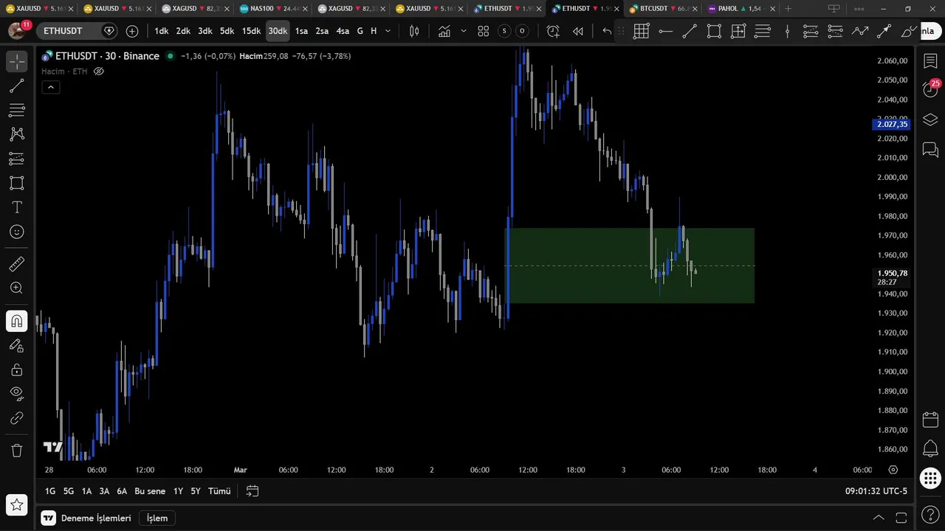945x531 pixels.
Task: Select the ruler measure tool
Action: pyautogui.click(x=16, y=263)
